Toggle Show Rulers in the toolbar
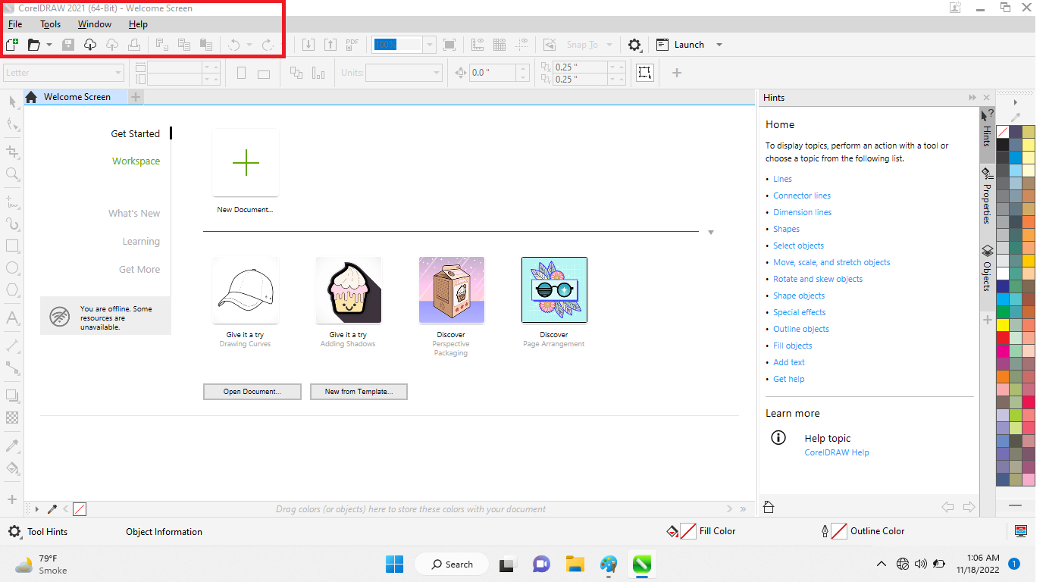Image resolution: width=1046 pixels, height=588 pixels. pyautogui.click(x=478, y=45)
